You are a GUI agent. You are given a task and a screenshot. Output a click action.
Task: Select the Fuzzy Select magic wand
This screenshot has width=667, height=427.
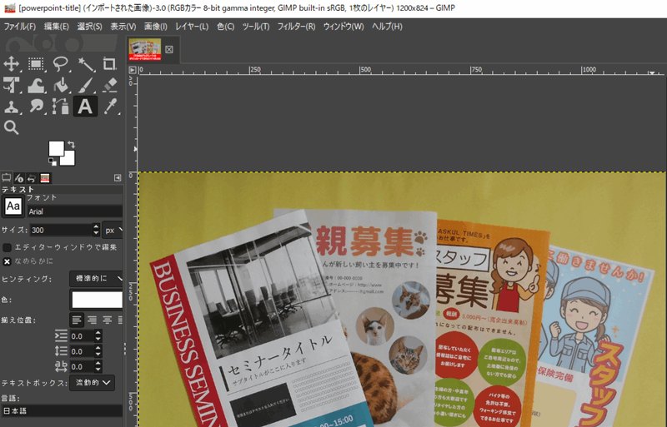coord(85,64)
